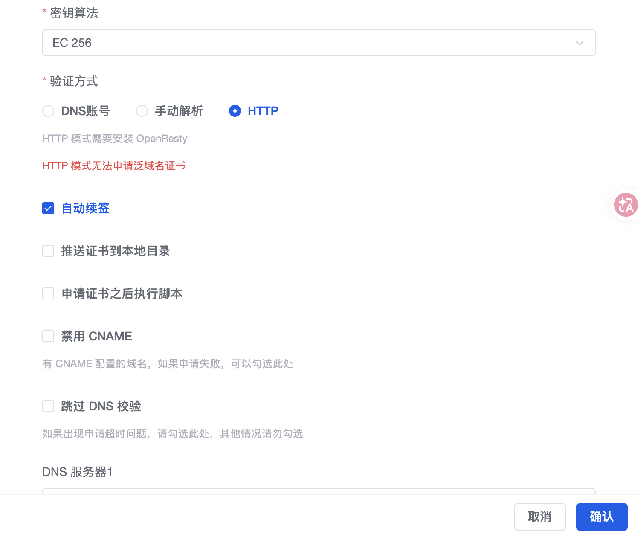Screen dimensions: 638x534
Task: Click the 如果出现申请超时问题 hint text
Action: click(173, 433)
